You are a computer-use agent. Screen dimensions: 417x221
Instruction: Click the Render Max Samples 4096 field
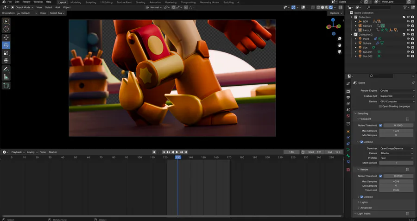click(396, 181)
